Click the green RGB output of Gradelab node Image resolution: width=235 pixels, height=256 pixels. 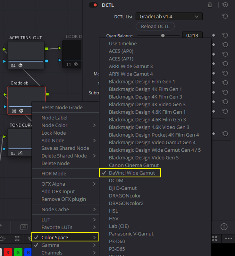coord(47,94)
